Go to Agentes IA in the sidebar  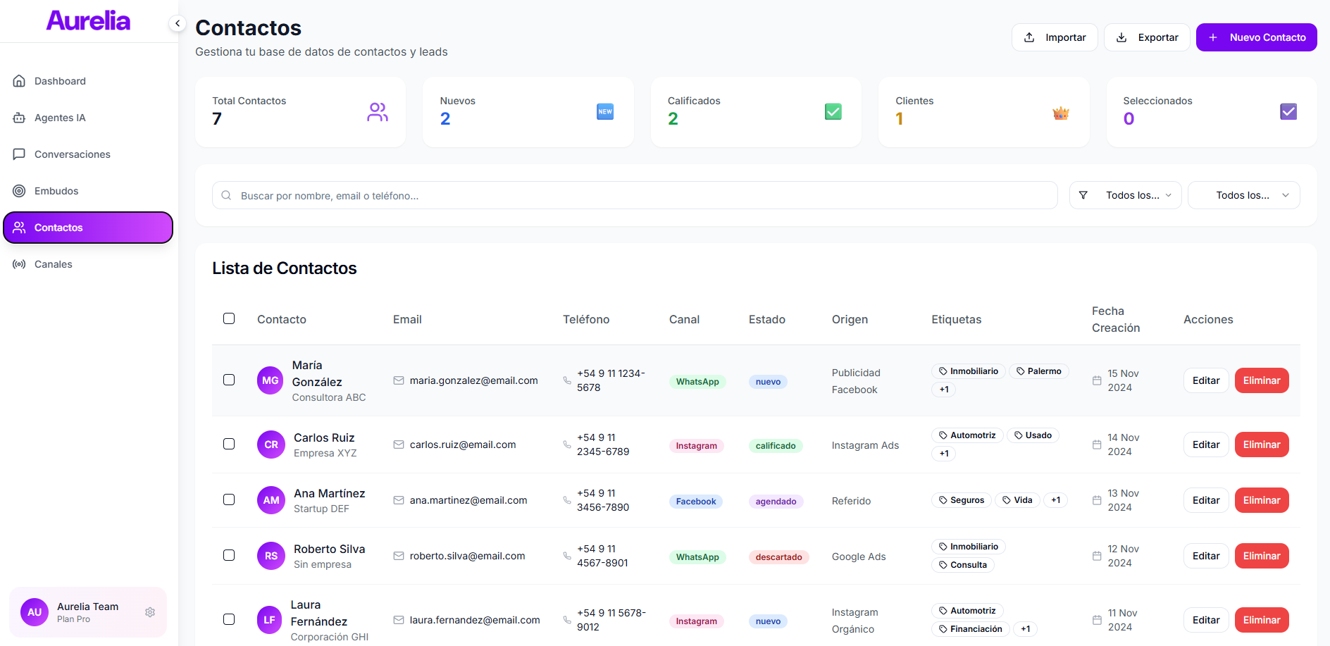[60, 118]
